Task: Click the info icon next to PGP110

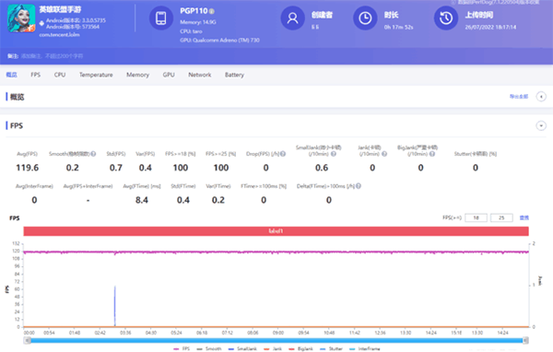Action: pos(212,11)
